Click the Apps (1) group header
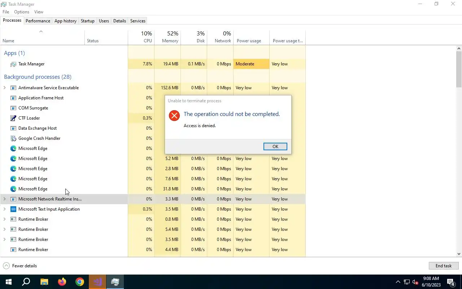Screen dimensions: 462x289 pyautogui.click(x=14, y=53)
